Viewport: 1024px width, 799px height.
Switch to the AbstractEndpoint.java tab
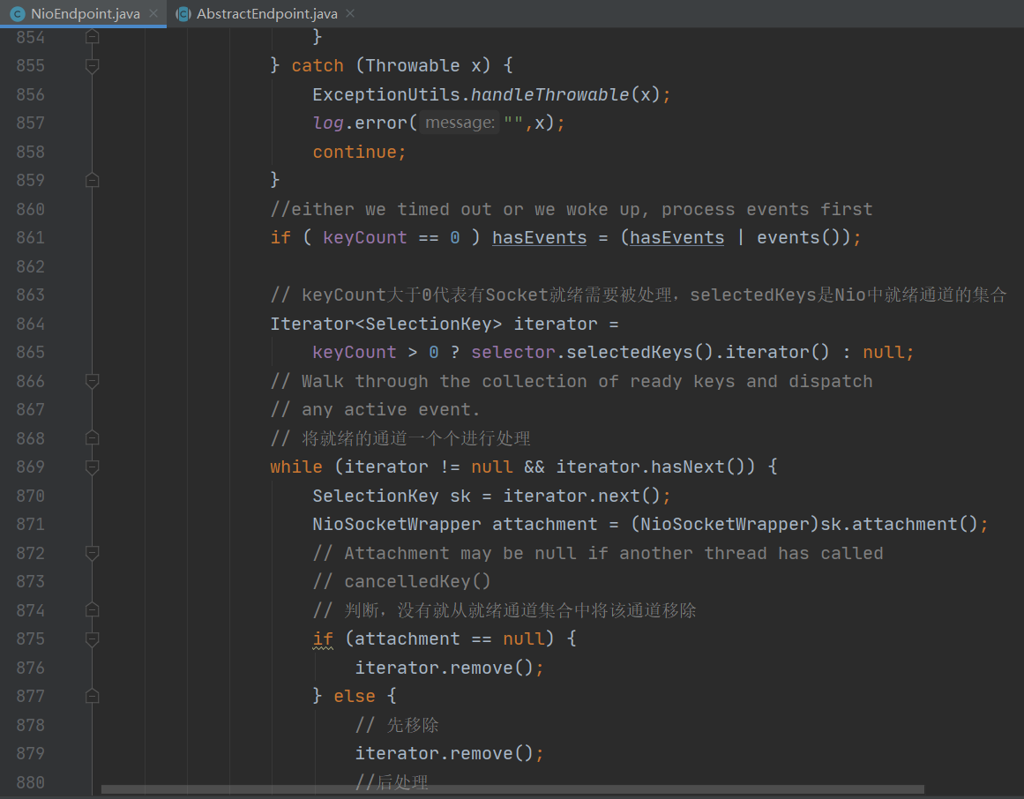tap(266, 14)
